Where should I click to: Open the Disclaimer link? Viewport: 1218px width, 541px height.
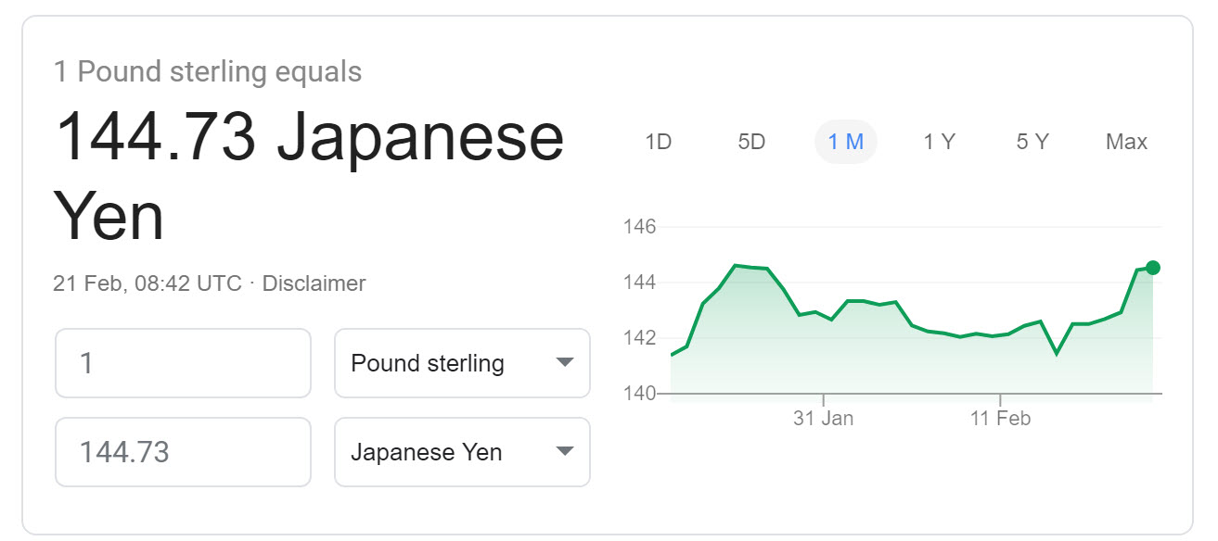point(314,283)
